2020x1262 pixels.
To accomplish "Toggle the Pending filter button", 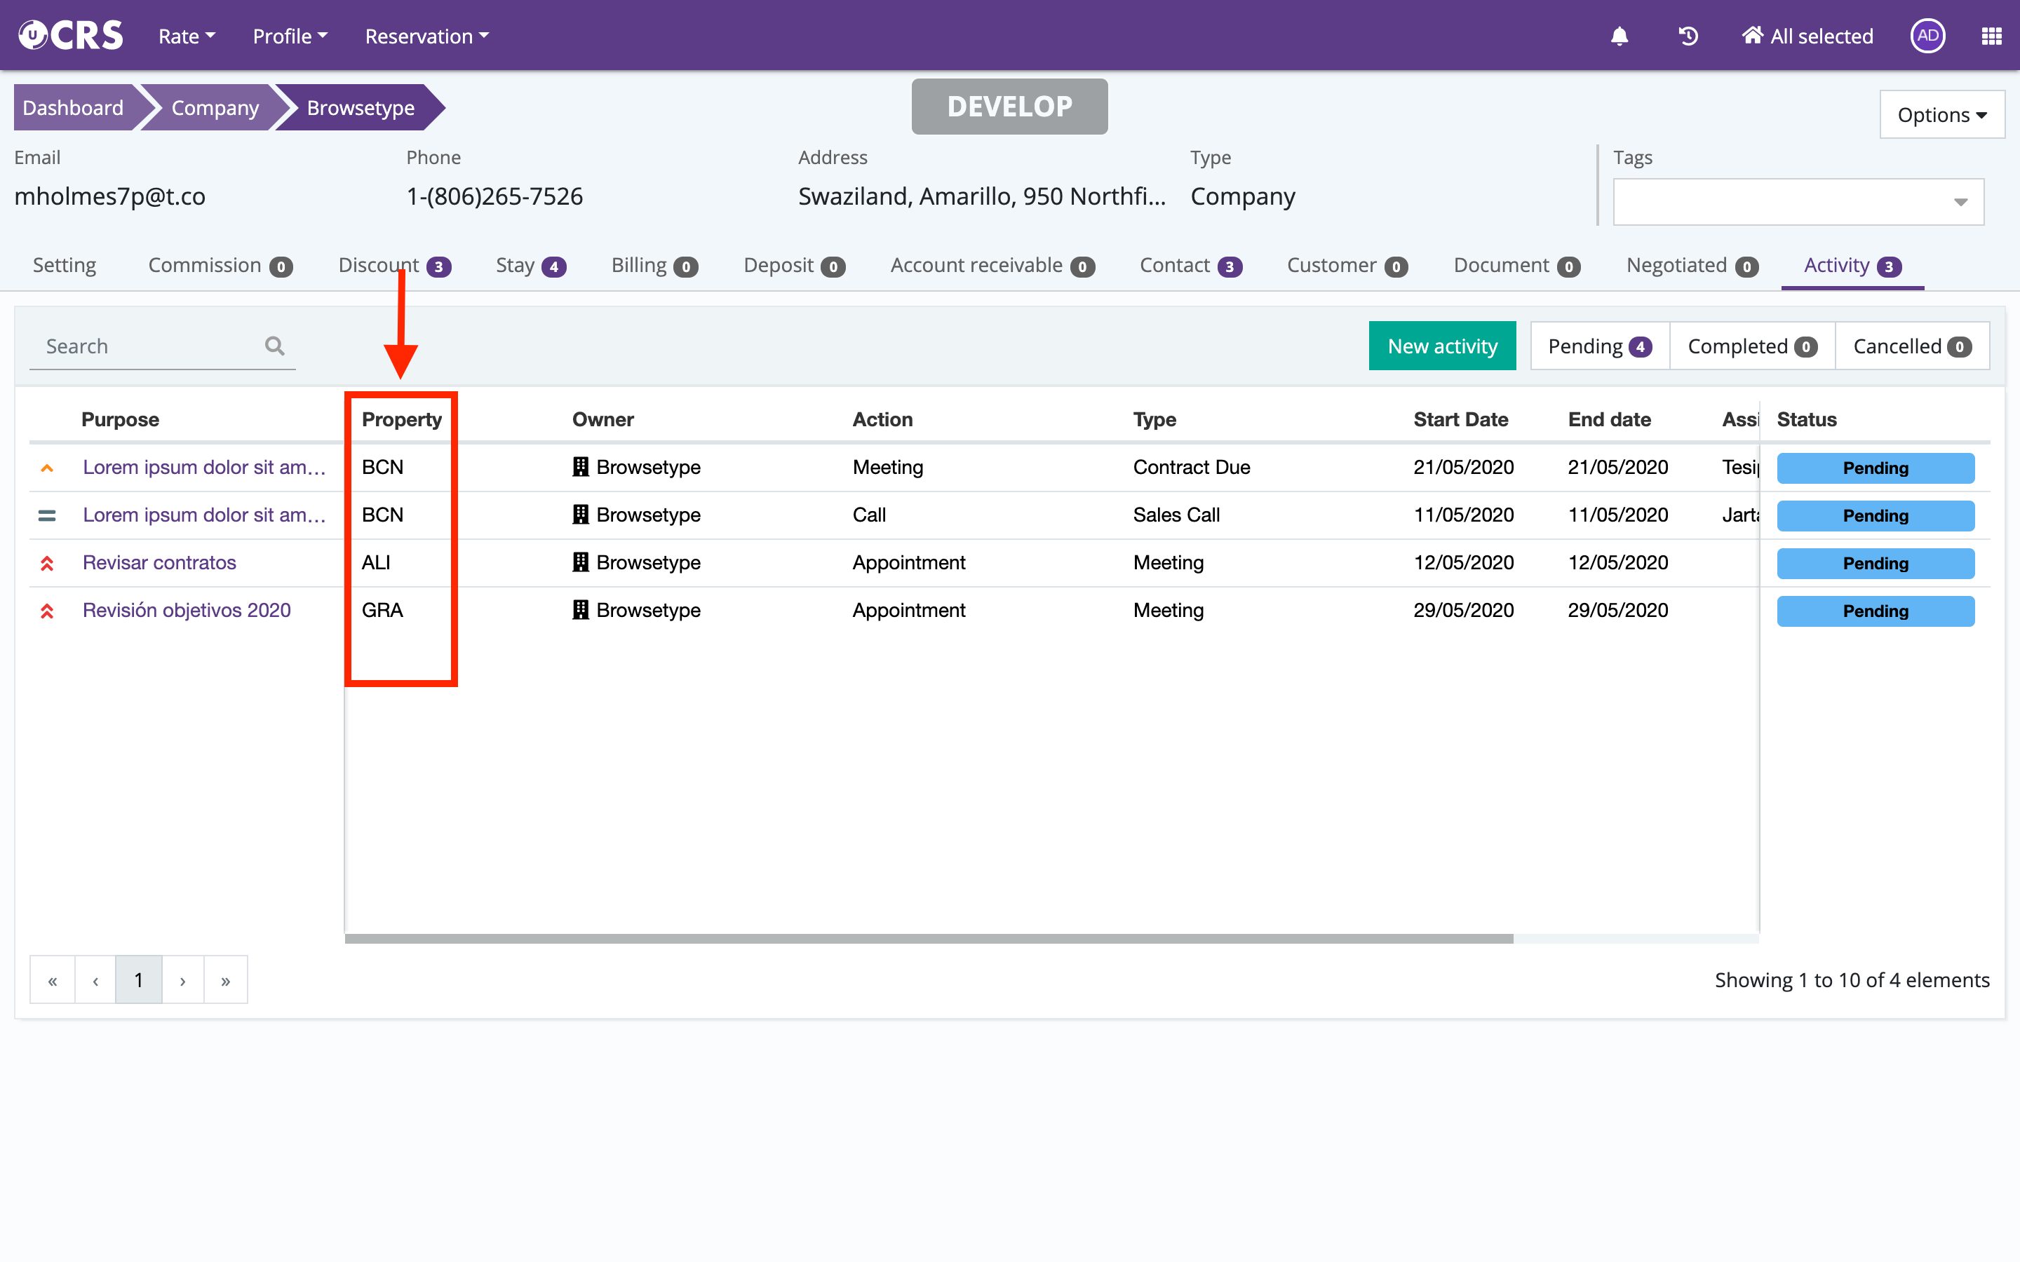I will 1599,346.
